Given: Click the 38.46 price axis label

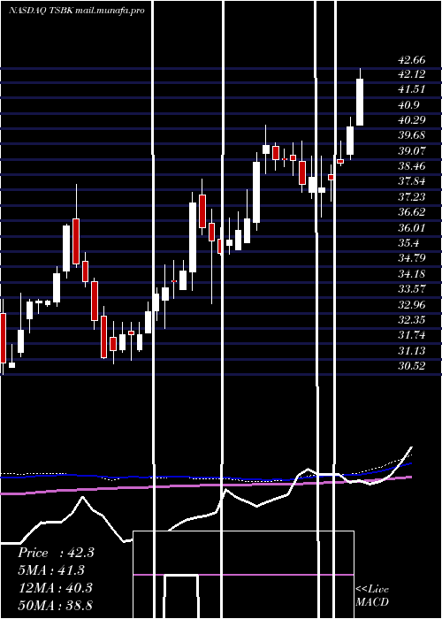Looking at the screenshot, I should 412,166.
